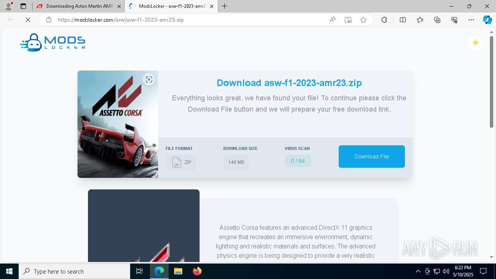Open the Favorites list
The height and width of the screenshot is (279, 496).
(420, 20)
